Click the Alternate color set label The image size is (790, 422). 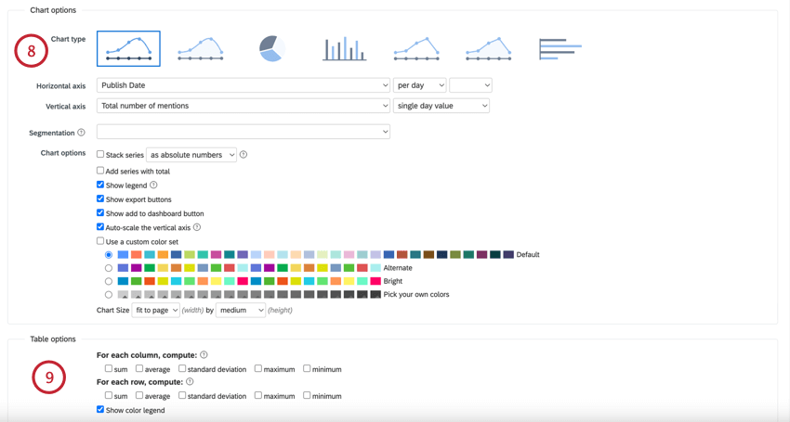coord(398,268)
